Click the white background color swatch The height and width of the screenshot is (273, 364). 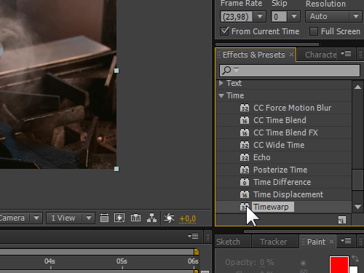pyautogui.click(x=354, y=269)
